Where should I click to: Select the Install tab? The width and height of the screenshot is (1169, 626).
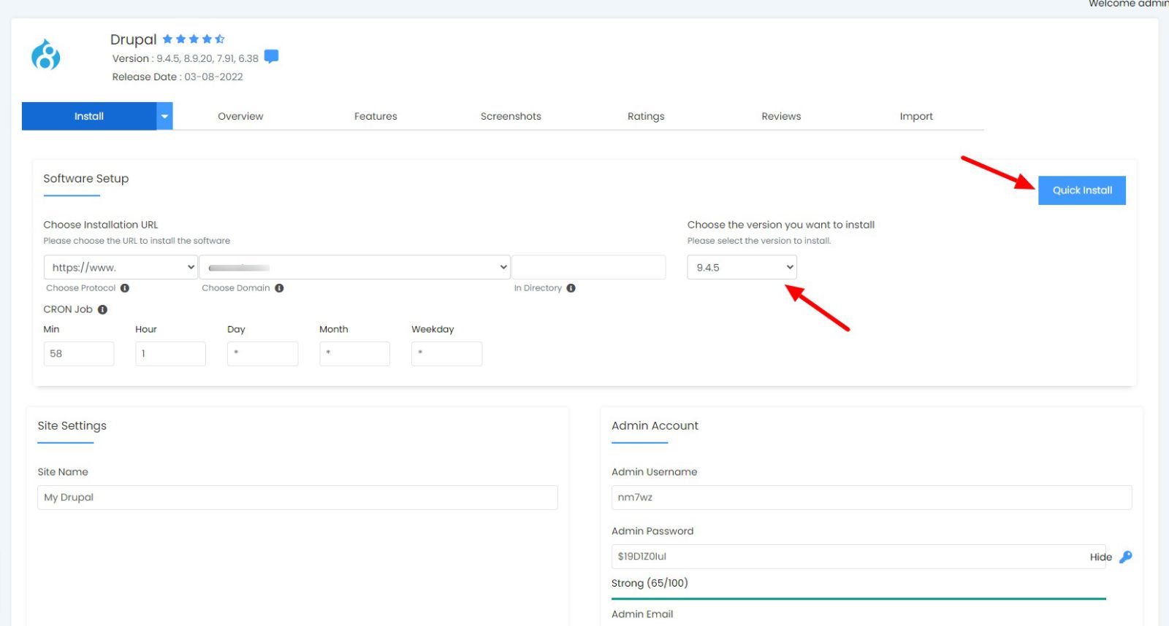89,116
